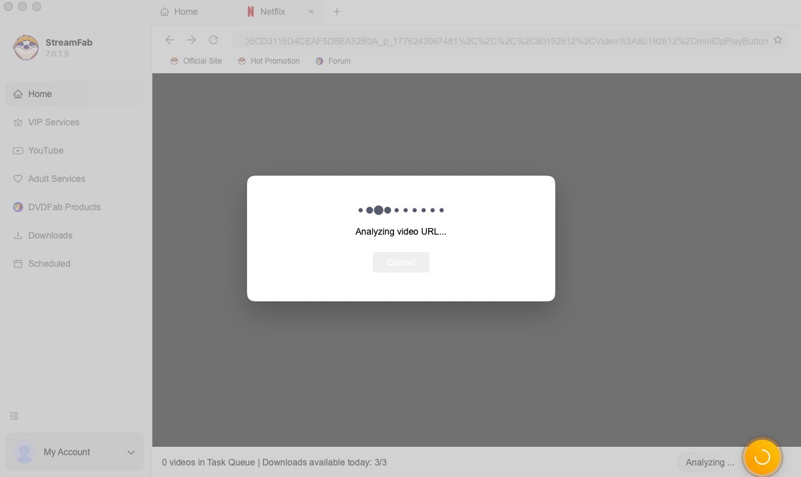The width and height of the screenshot is (801, 477).
Task: Open the Downloads section
Action: coord(50,235)
